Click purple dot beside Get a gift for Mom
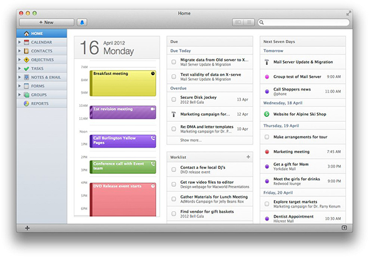The width and height of the screenshot is (369, 257). [x=267, y=166]
